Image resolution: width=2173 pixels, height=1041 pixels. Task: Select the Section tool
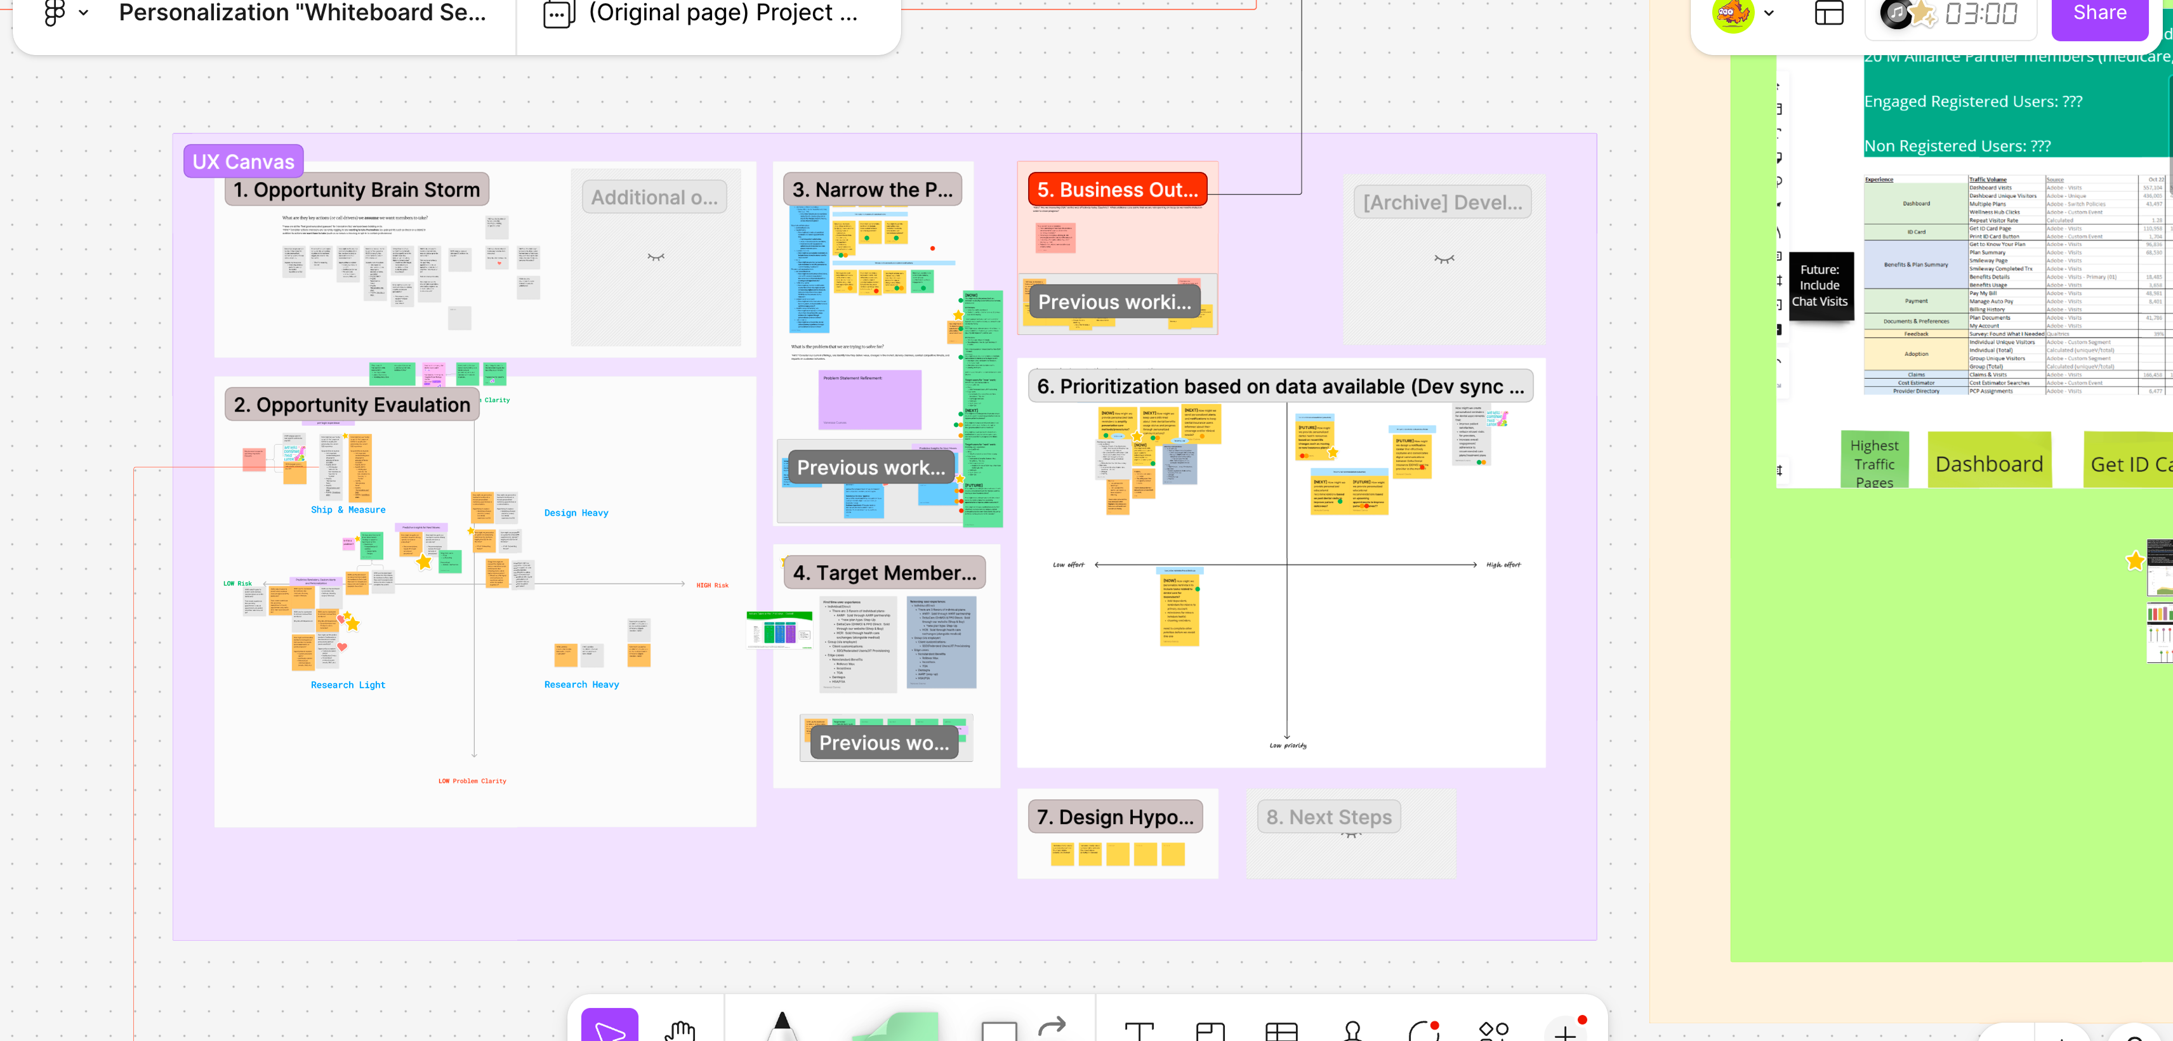(x=1210, y=1031)
